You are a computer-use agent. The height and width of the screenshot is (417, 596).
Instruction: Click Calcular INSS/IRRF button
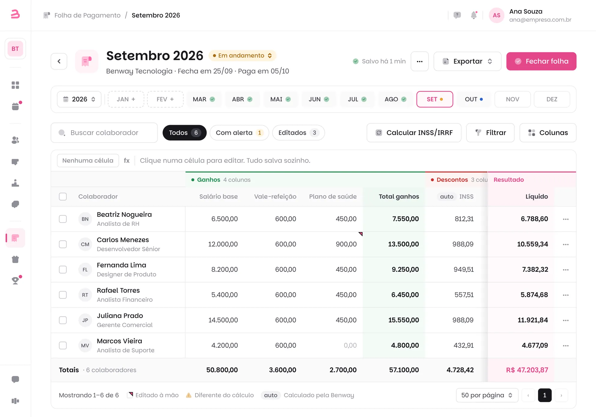(x=414, y=133)
